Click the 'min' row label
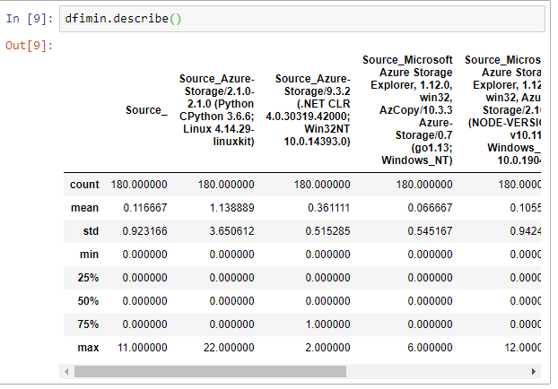Screen dimensions: 558x389 (90, 255)
